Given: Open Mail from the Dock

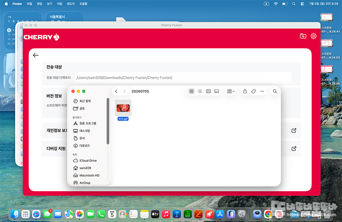Looking at the screenshot, I should pos(58,214).
